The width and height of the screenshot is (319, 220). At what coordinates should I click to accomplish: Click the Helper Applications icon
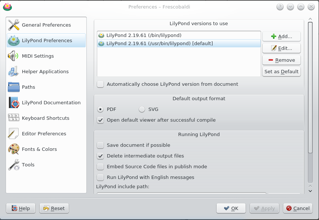(14, 71)
